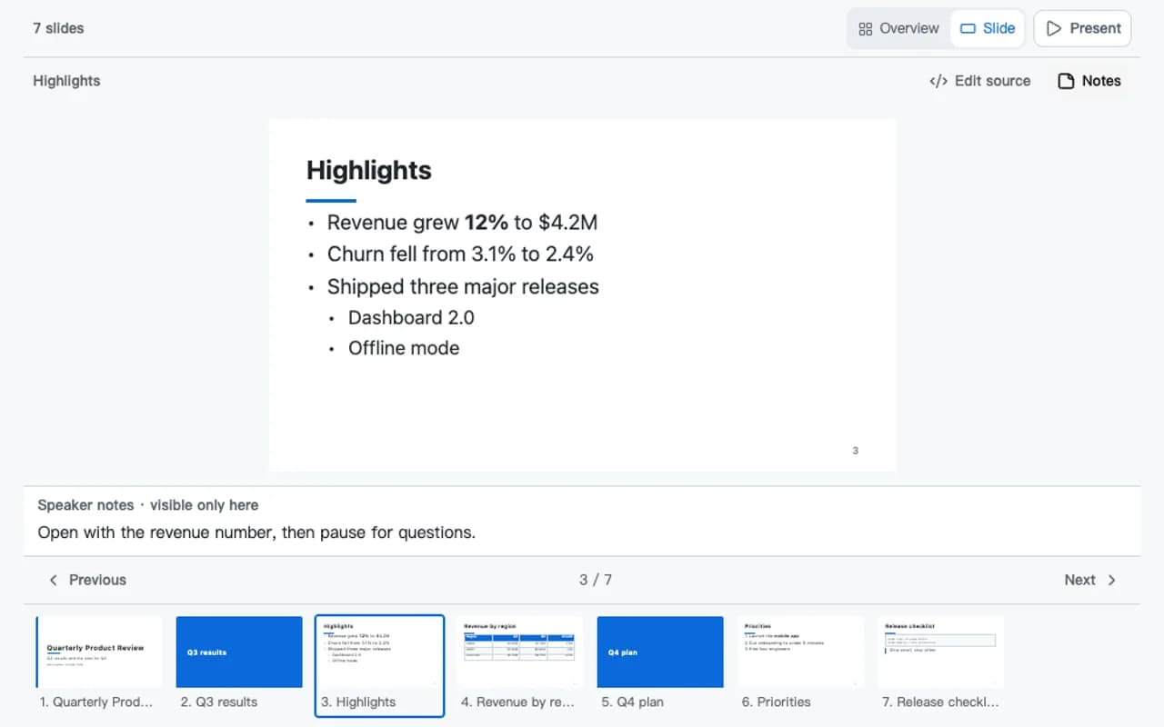Open thumbnail 6. Priorities
Screen dimensions: 1164x727
click(x=800, y=665)
